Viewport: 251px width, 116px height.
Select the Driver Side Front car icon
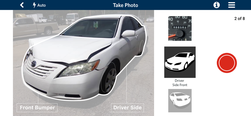pyautogui.click(x=180, y=62)
